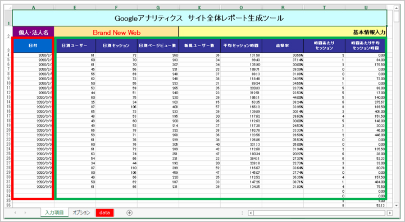Select 時間あたりセッション value 8 in row 15
This screenshot has height=222, width=405.
tap(325, 107)
